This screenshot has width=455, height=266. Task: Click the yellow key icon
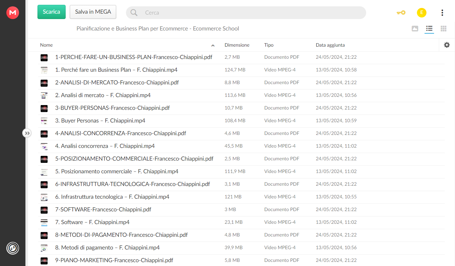point(401,13)
